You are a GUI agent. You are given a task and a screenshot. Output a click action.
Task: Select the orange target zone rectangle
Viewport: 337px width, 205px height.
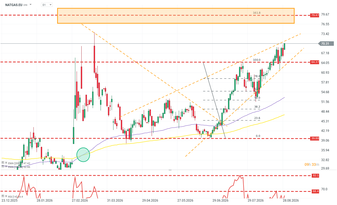176,16
